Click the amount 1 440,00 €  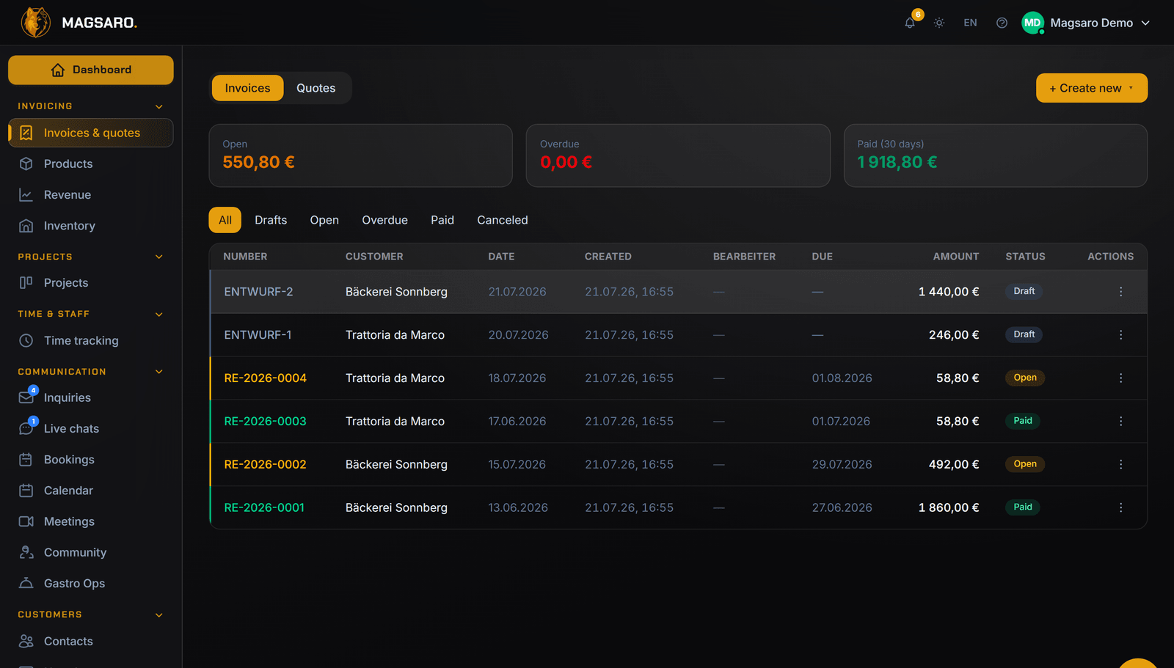949,292
